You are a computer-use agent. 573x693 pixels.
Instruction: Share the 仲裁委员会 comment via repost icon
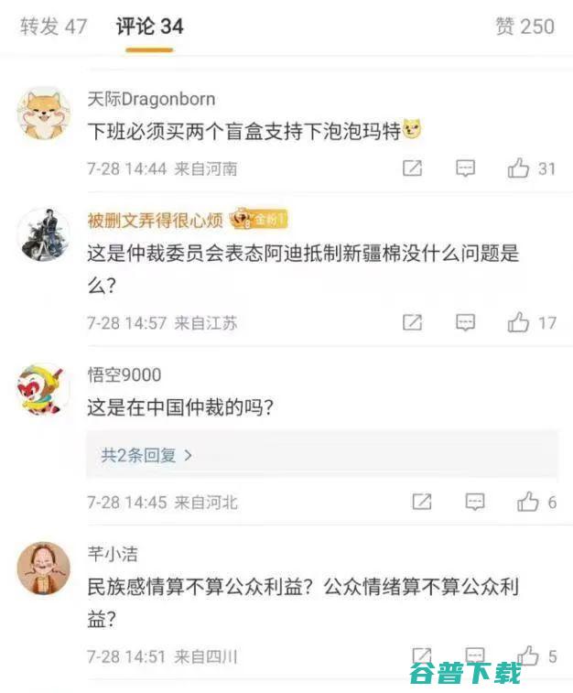[412, 322]
